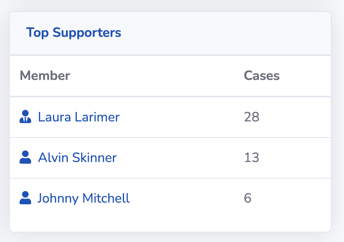Select the 13 cases value for Alvin
The width and height of the screenshot is (344, 242).
[252, 157]
